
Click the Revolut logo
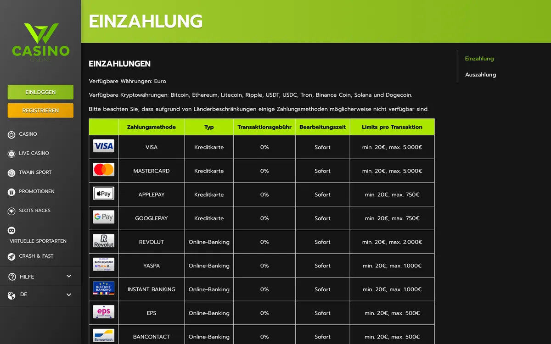[104, 241]
